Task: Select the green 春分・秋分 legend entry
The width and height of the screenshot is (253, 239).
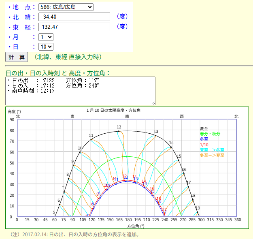Action: pos(209,134)
